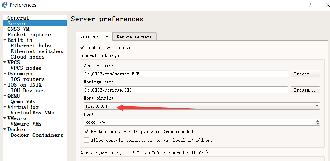Open GNS3 VM preferences
The height and width of the screenshot is (161, 330).
click(18, 29)
